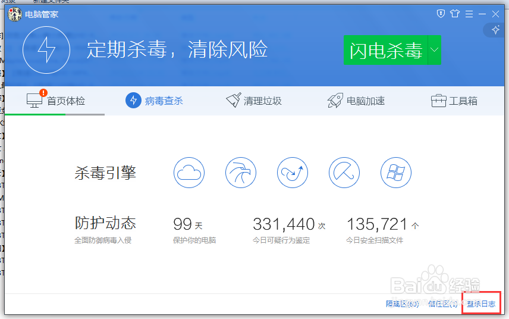Click the 99天 protection days value
This screenshot has width=509, height=319.
[188, 224]
